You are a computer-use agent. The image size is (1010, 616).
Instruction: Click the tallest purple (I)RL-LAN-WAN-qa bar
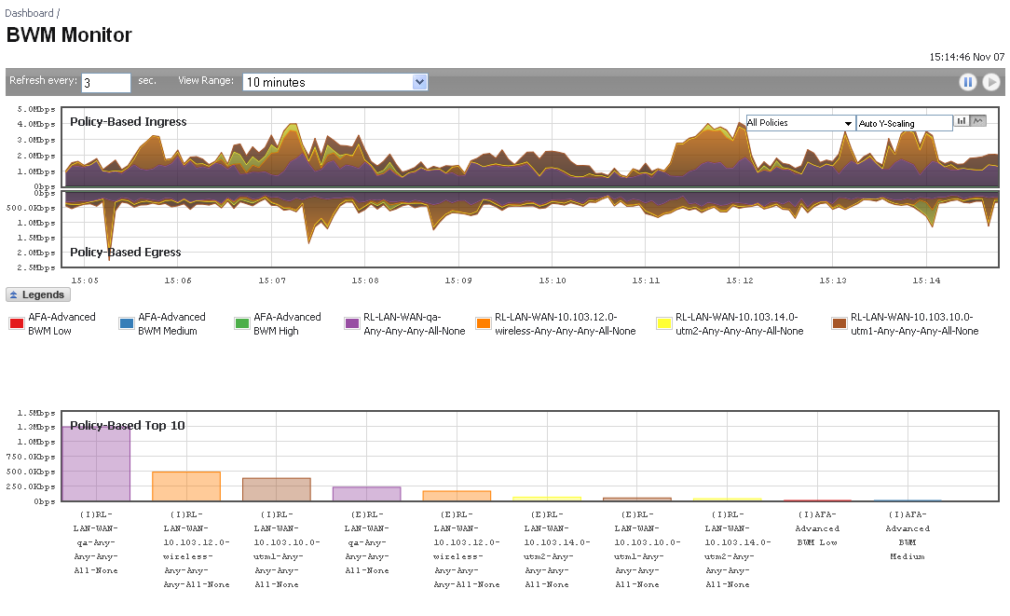click(96, 463)
